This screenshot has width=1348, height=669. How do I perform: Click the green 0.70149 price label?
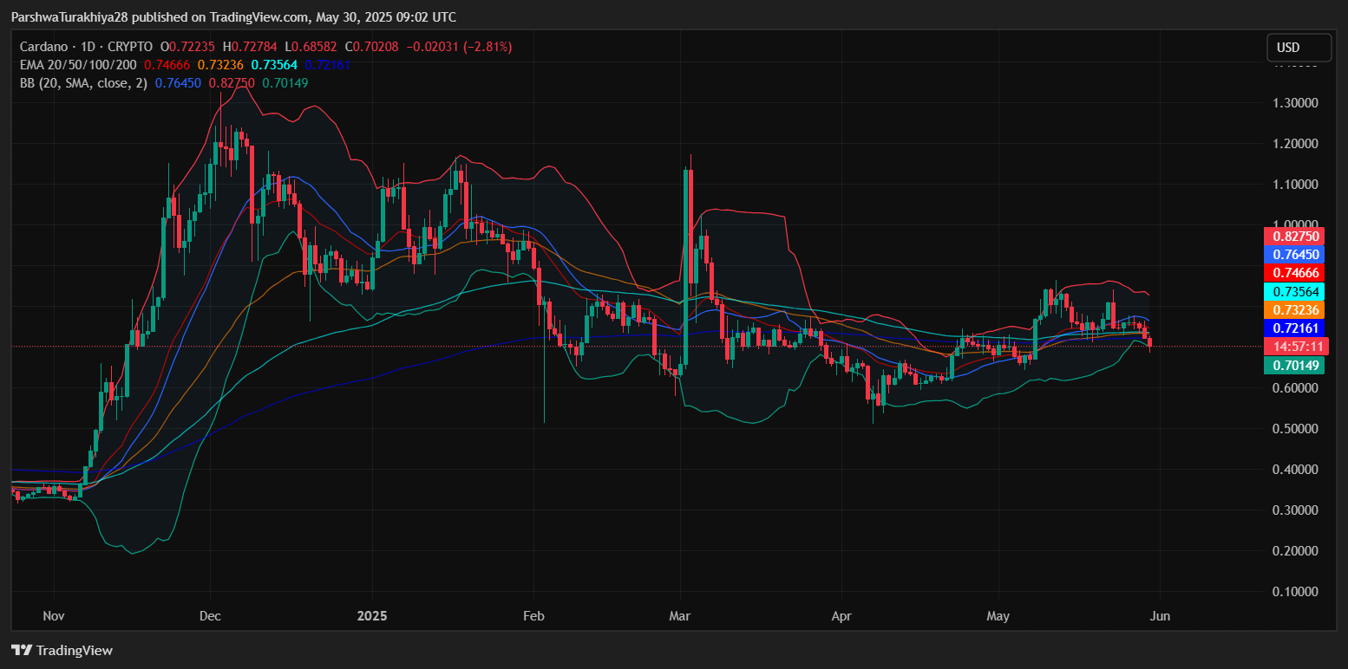coord(1295,366)
